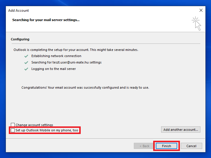Click the 'Logging on to the mail server' text
The image size is (211, 158).
coord(54,69)
